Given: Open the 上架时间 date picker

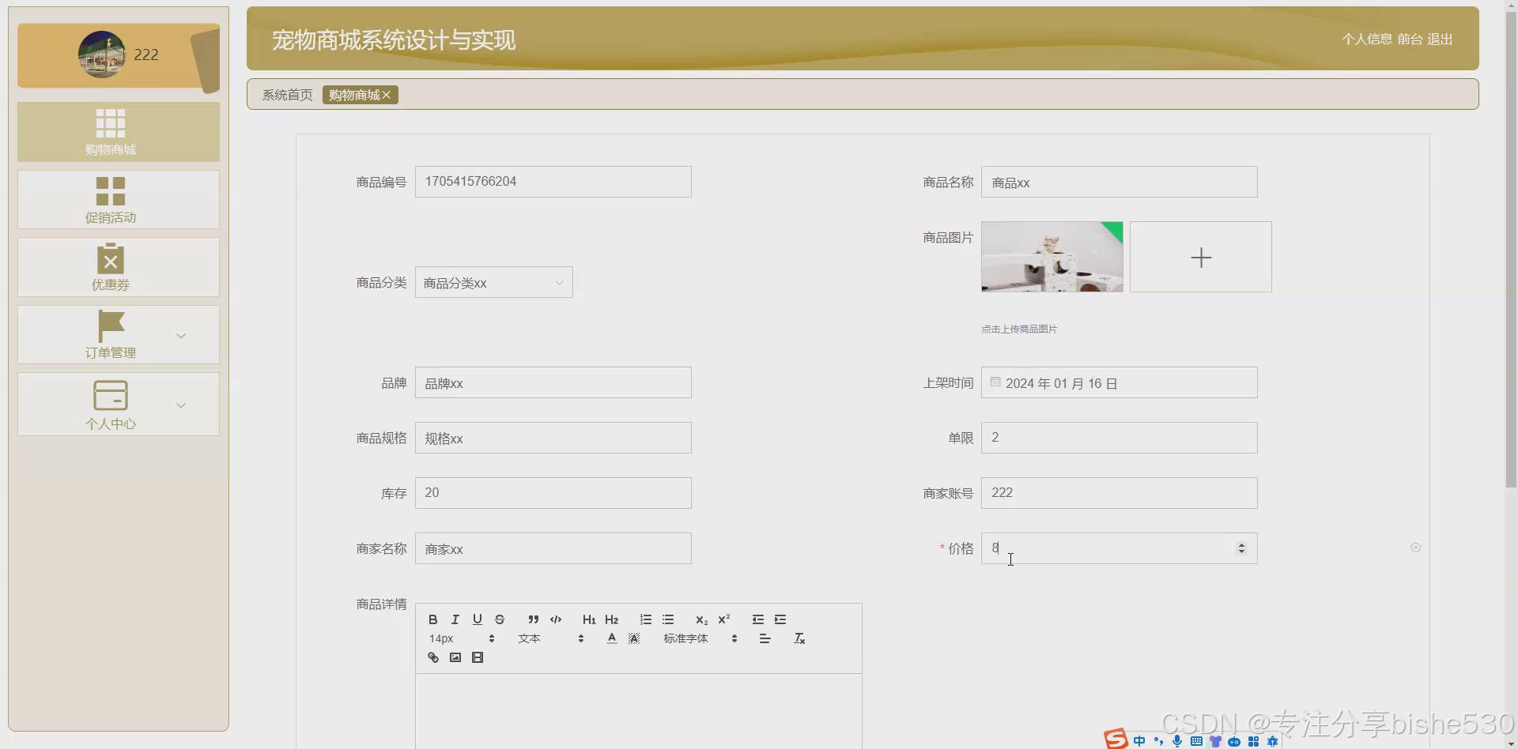Looking at the screenshot, I should click(1120, 382).
